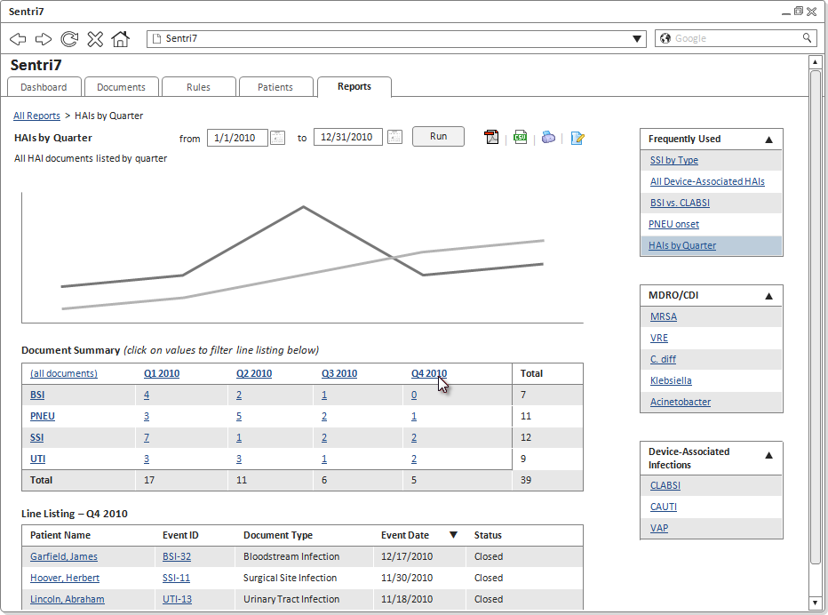Open the MRSA report link
The height and width of the screenshot is (615, 828).
pos(664,316)
